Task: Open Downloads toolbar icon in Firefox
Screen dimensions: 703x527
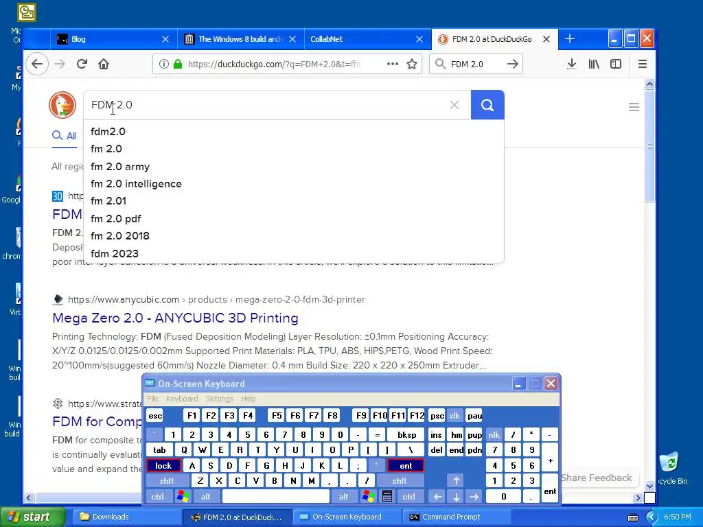Action: pyautogui.click(x=571, y=64)
